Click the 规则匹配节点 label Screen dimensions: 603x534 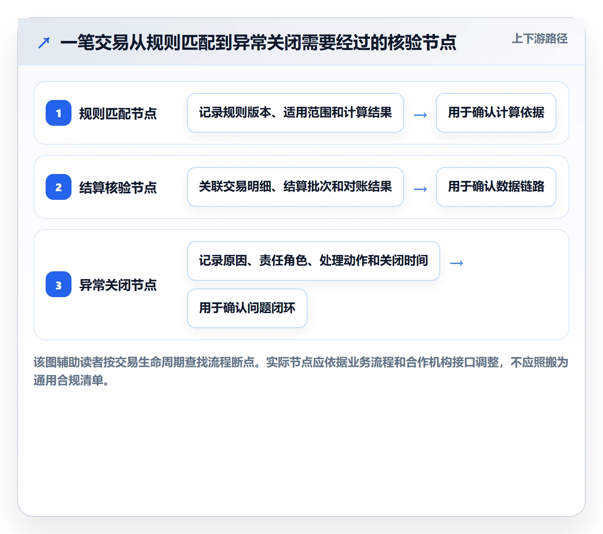click(x=118, y=113)
